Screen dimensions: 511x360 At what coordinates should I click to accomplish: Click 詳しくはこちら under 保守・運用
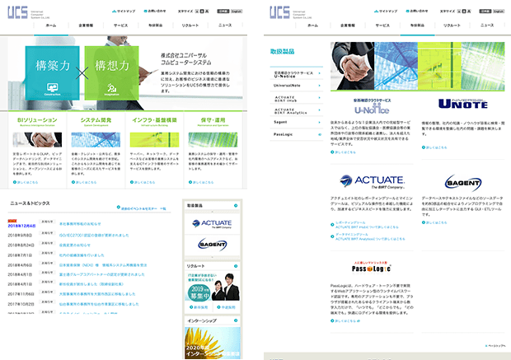point(201,182)
